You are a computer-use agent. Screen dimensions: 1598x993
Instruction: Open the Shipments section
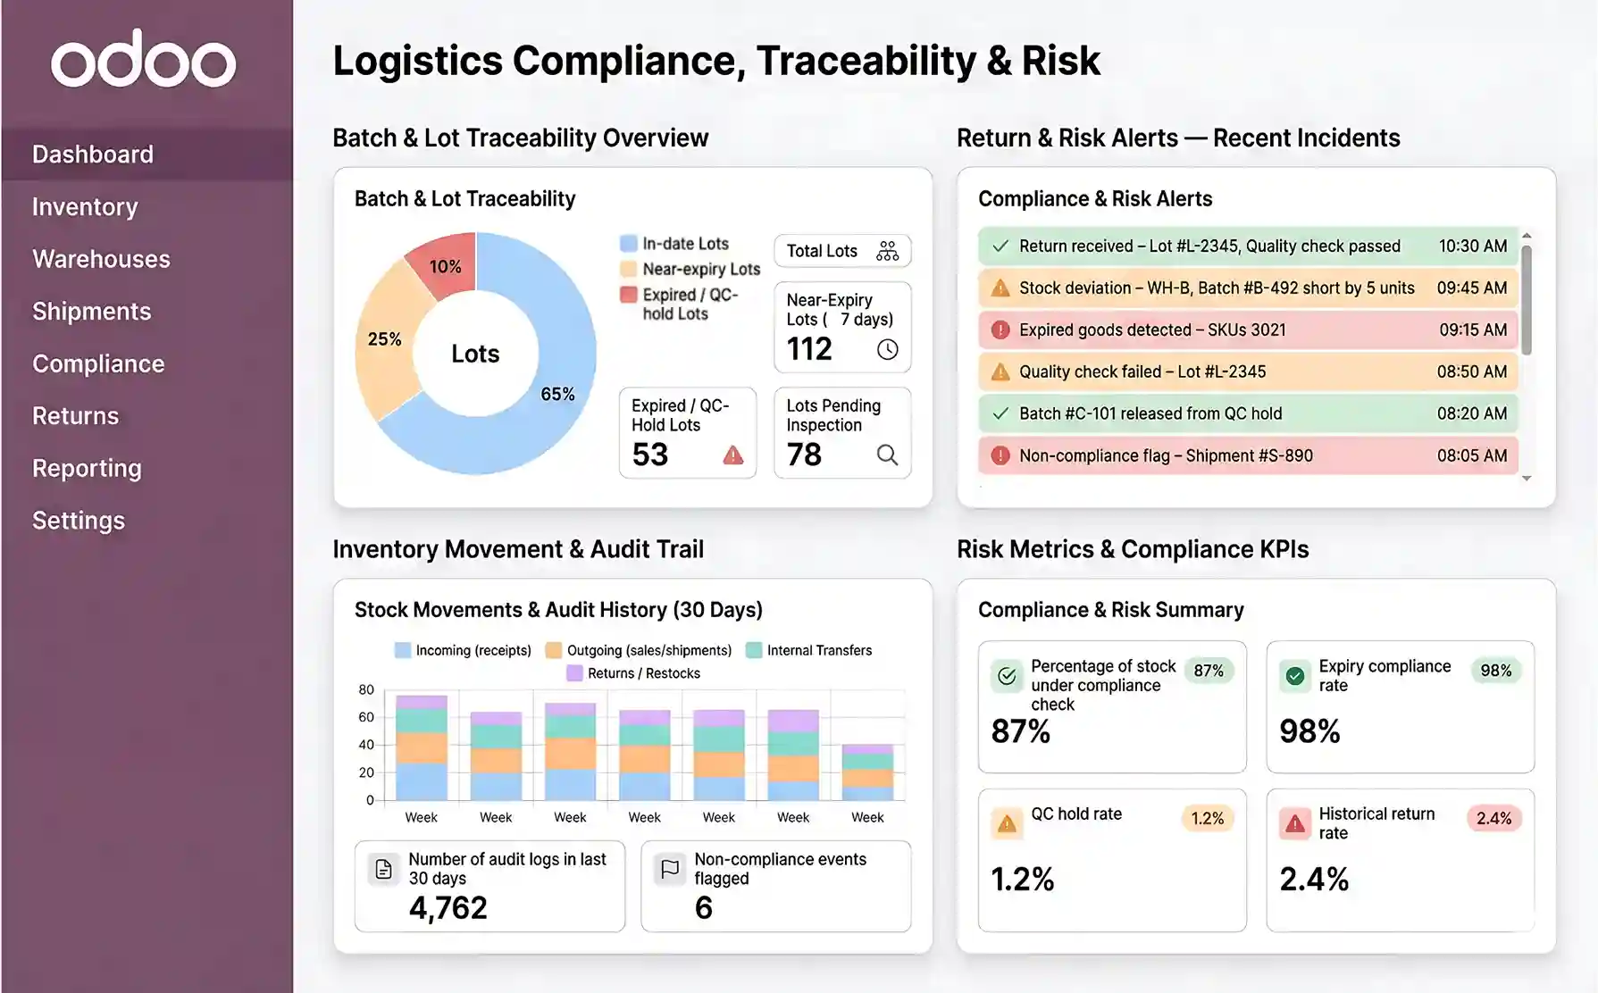(x=91, y=311)
